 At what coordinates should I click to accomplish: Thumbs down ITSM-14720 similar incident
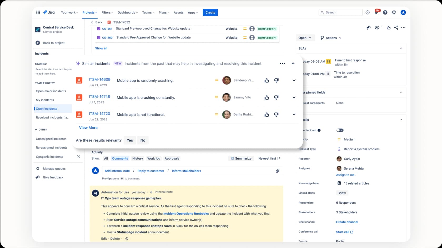coord(276,115)
